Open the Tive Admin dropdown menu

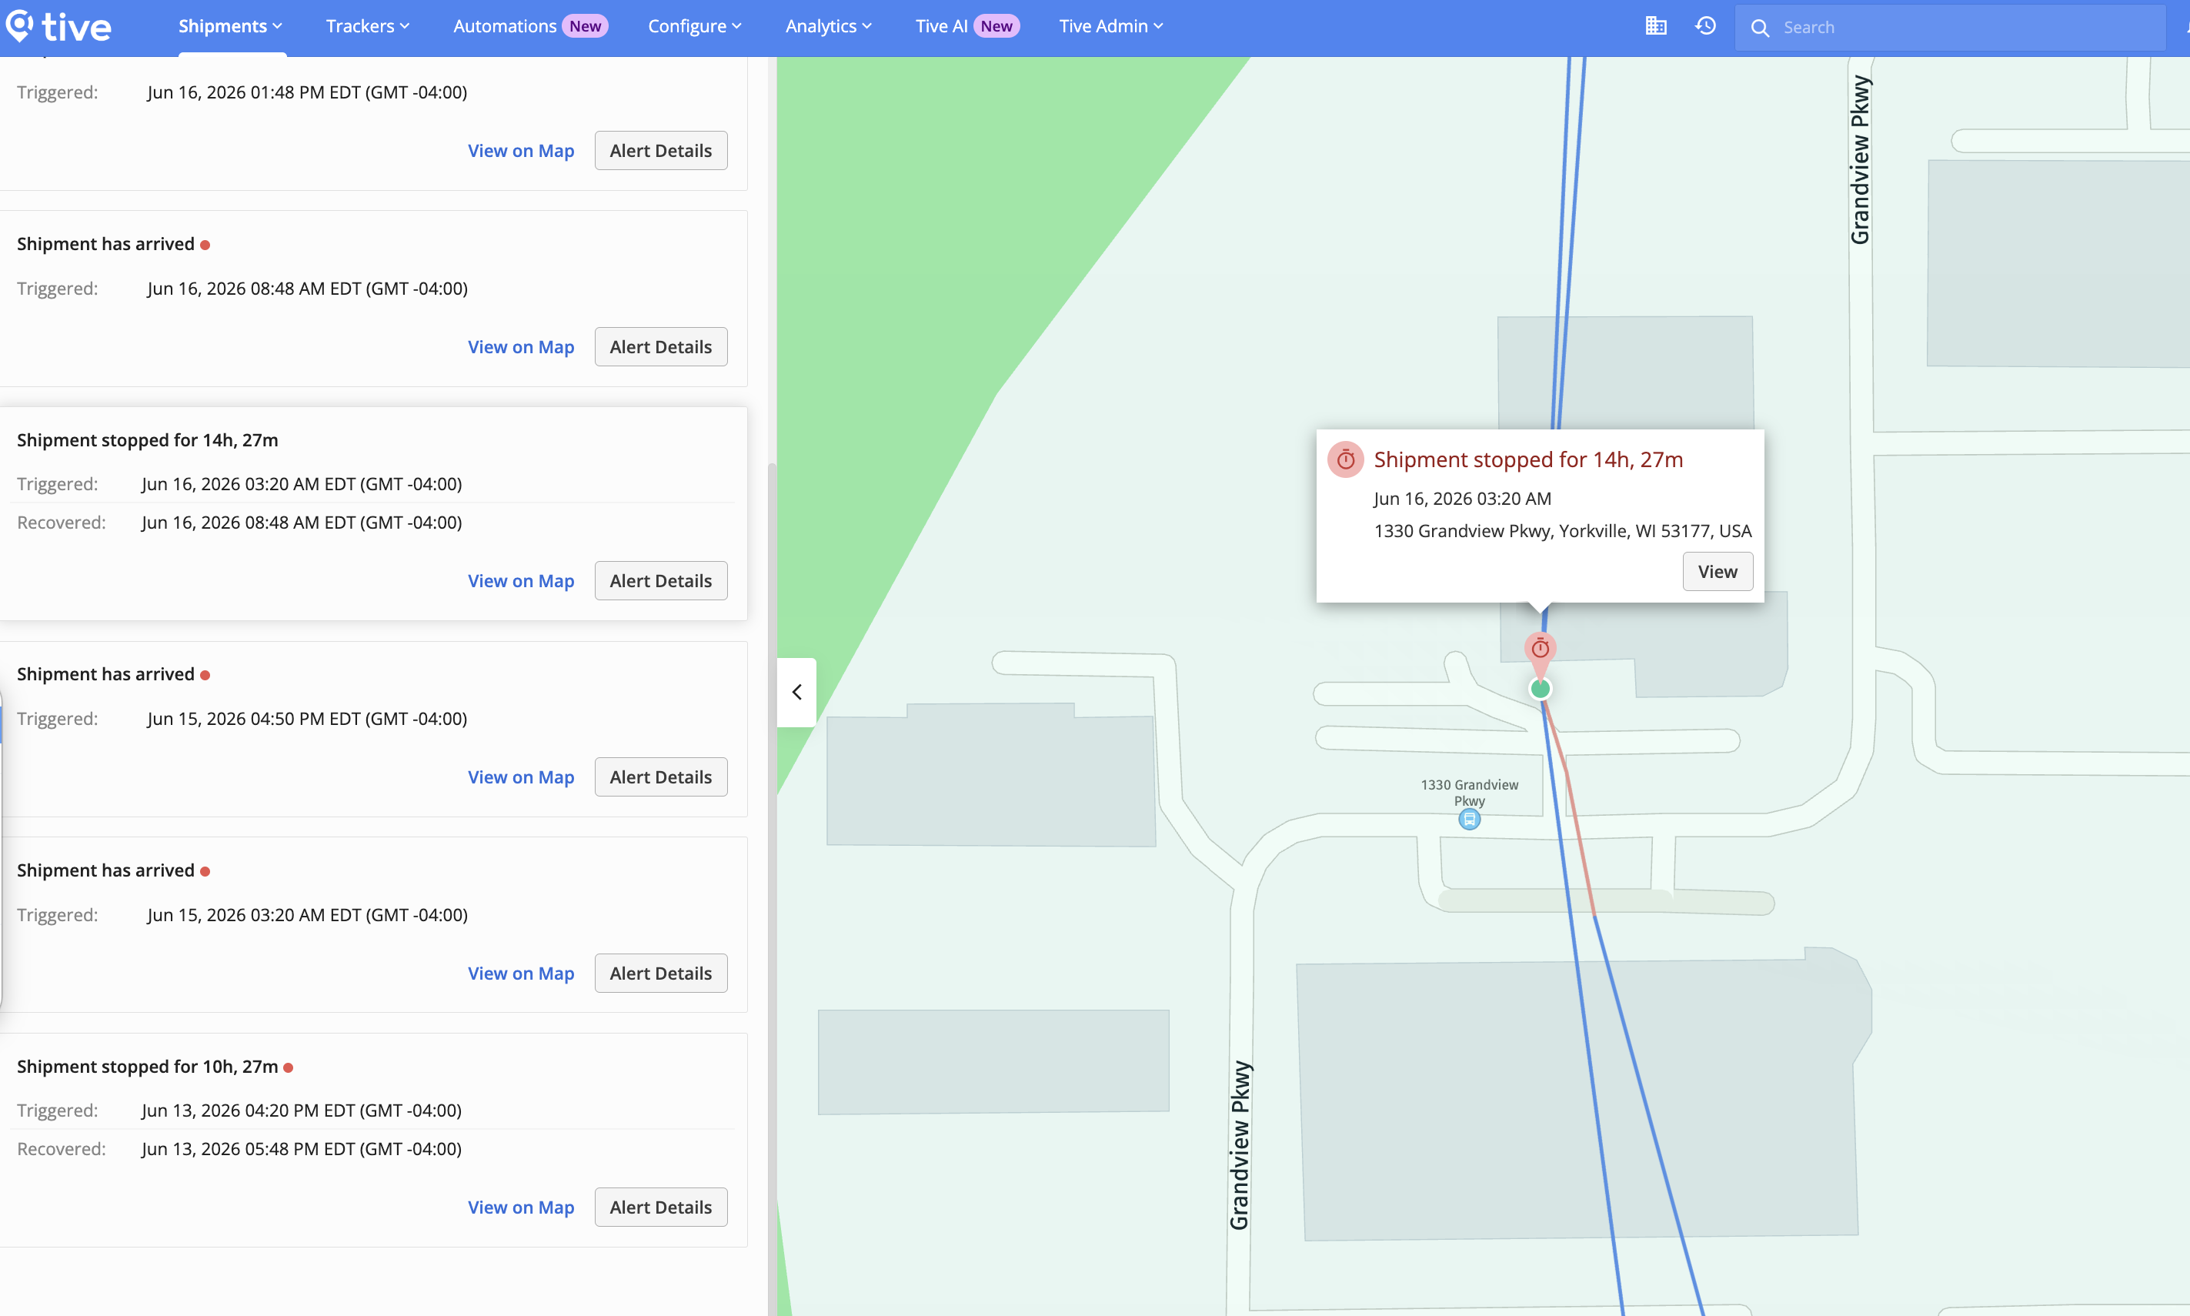coord(1111,27)
